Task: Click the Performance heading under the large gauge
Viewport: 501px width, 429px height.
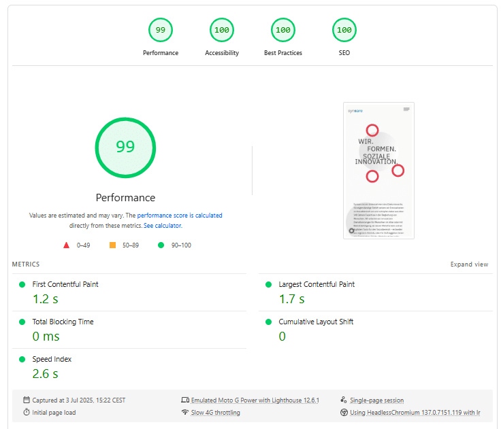Action: pyautogui.click(x=125, y=198)
